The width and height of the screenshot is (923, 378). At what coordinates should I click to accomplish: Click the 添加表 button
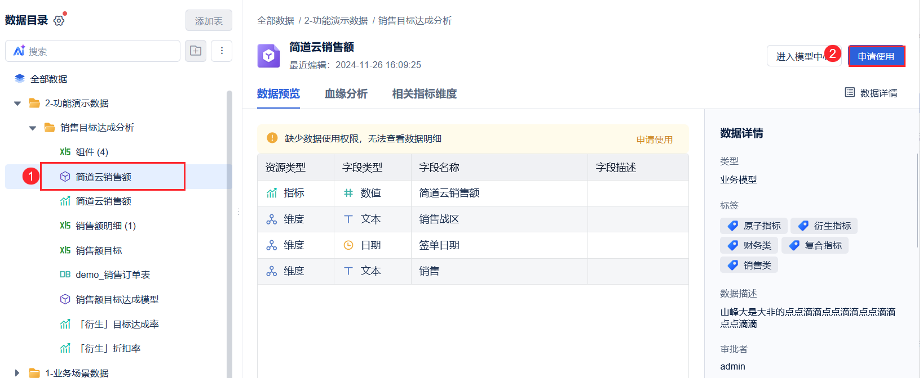(x=209, y=21)
